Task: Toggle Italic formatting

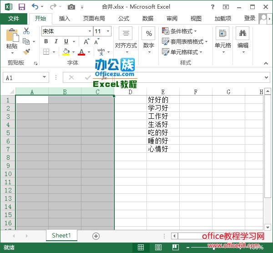Action: click(56, 41)
